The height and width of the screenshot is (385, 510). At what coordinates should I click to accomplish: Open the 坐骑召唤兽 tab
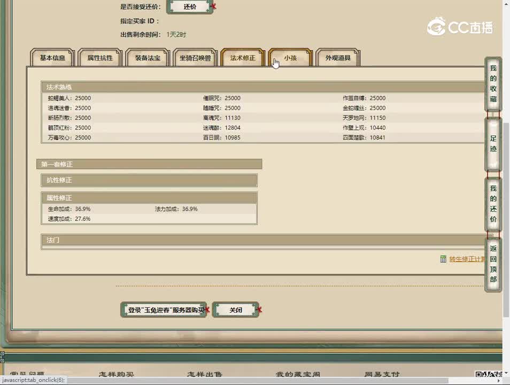tap(195, 58)
